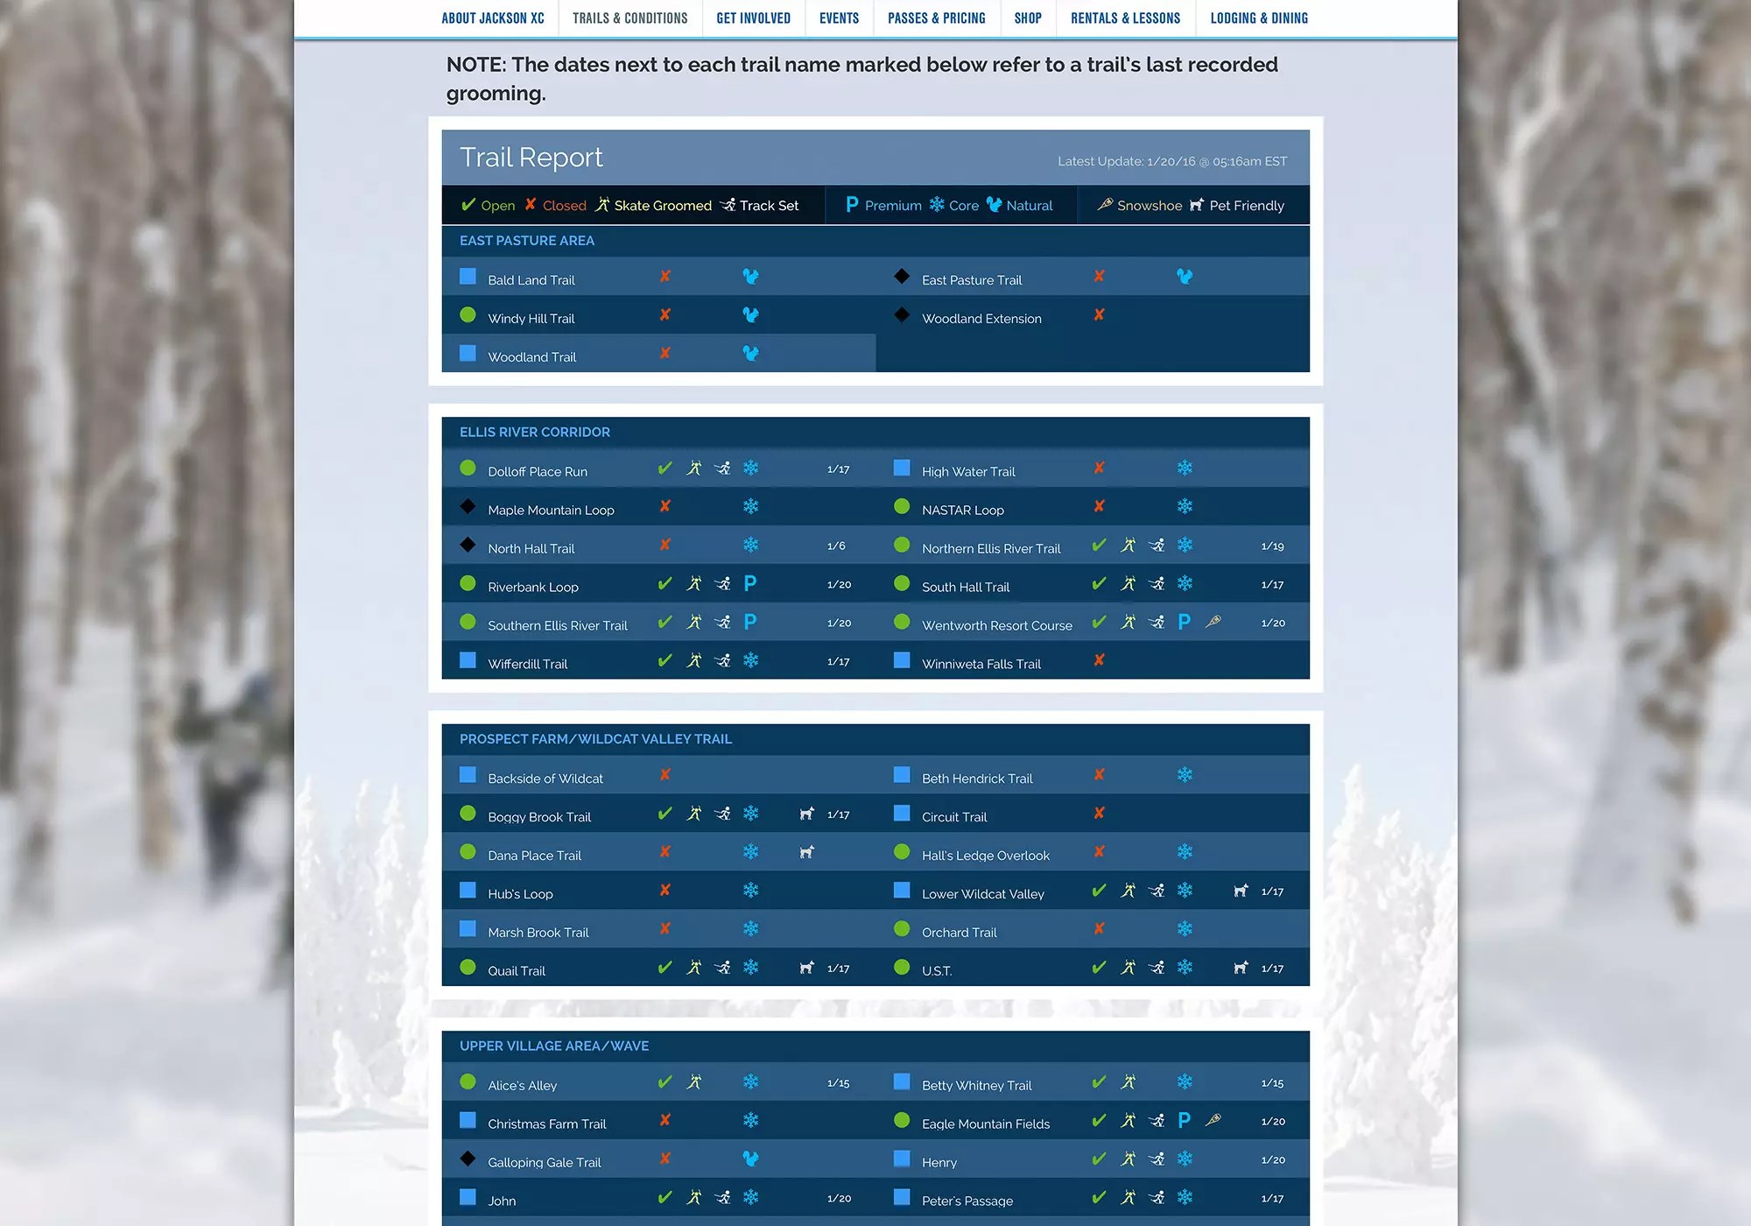Screen dimensions: 1751x1226
Task: Open the Passes & Pricing menu
Action: [x=936, y=18]
